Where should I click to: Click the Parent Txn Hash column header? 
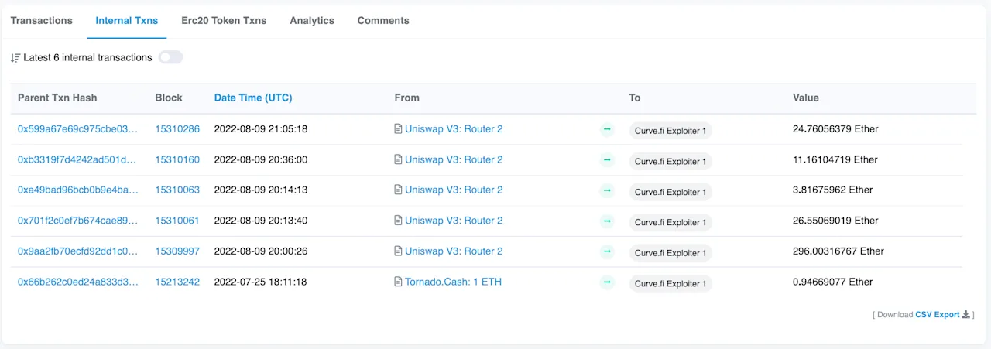tap(57, 98)
